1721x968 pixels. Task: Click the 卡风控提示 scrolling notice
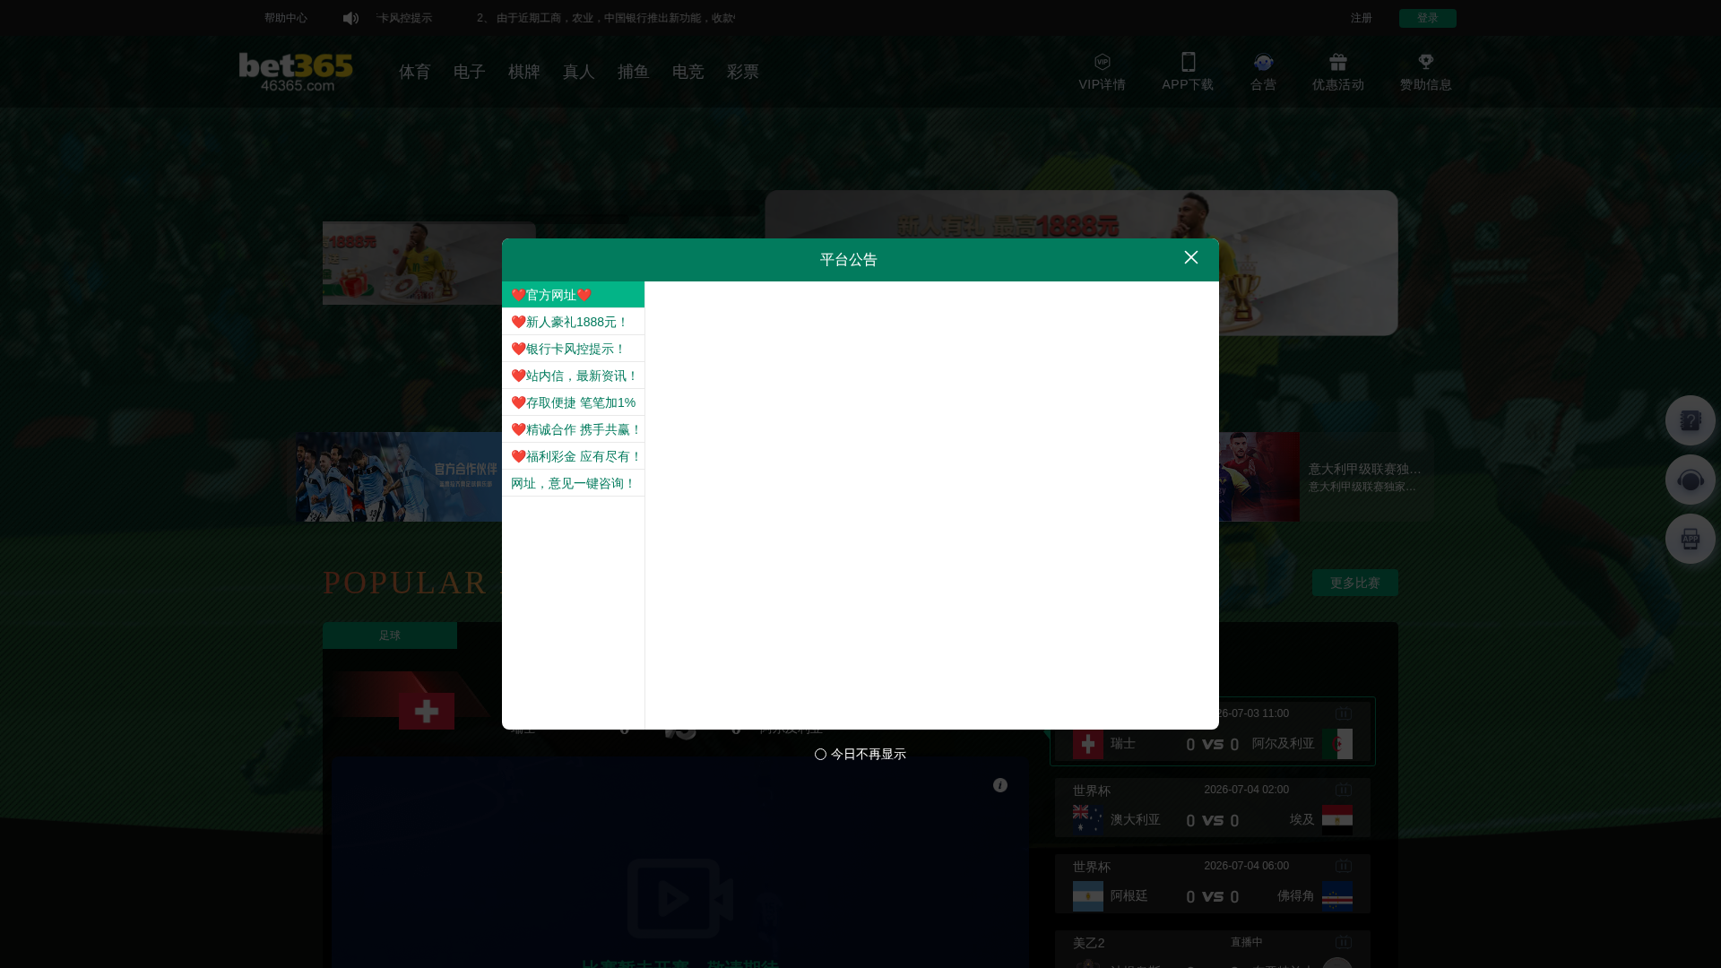coord(404,18)
